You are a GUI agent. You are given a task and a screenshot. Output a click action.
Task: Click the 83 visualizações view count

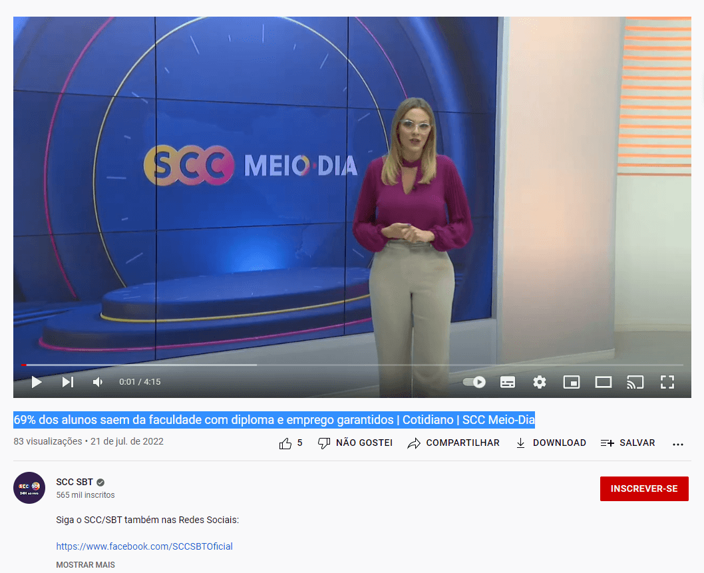pos(48,441)
